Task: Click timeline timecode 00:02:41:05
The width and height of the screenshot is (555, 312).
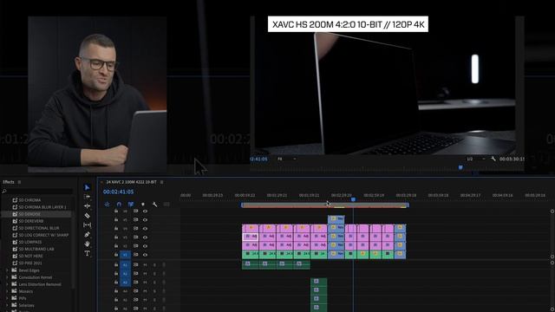Action: (x=119, y=192)
